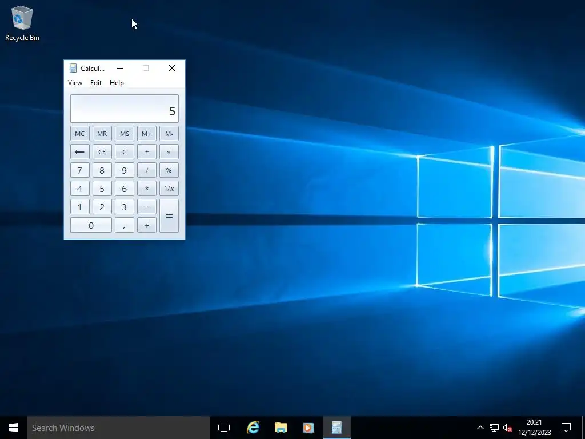Click the decimal comma key
Viewport: 585px width, 439px height.
point(125,225)
